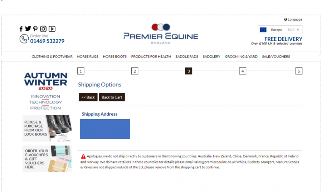
Task: Open Sale/Vouchers menu
Action: click(x=276, y=56)
